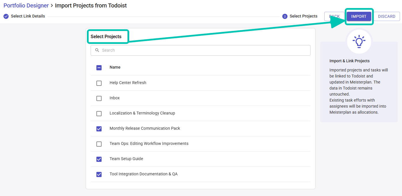Click the Inbox project name
This screenshot has width=402, height=196.
coord(115,98)
